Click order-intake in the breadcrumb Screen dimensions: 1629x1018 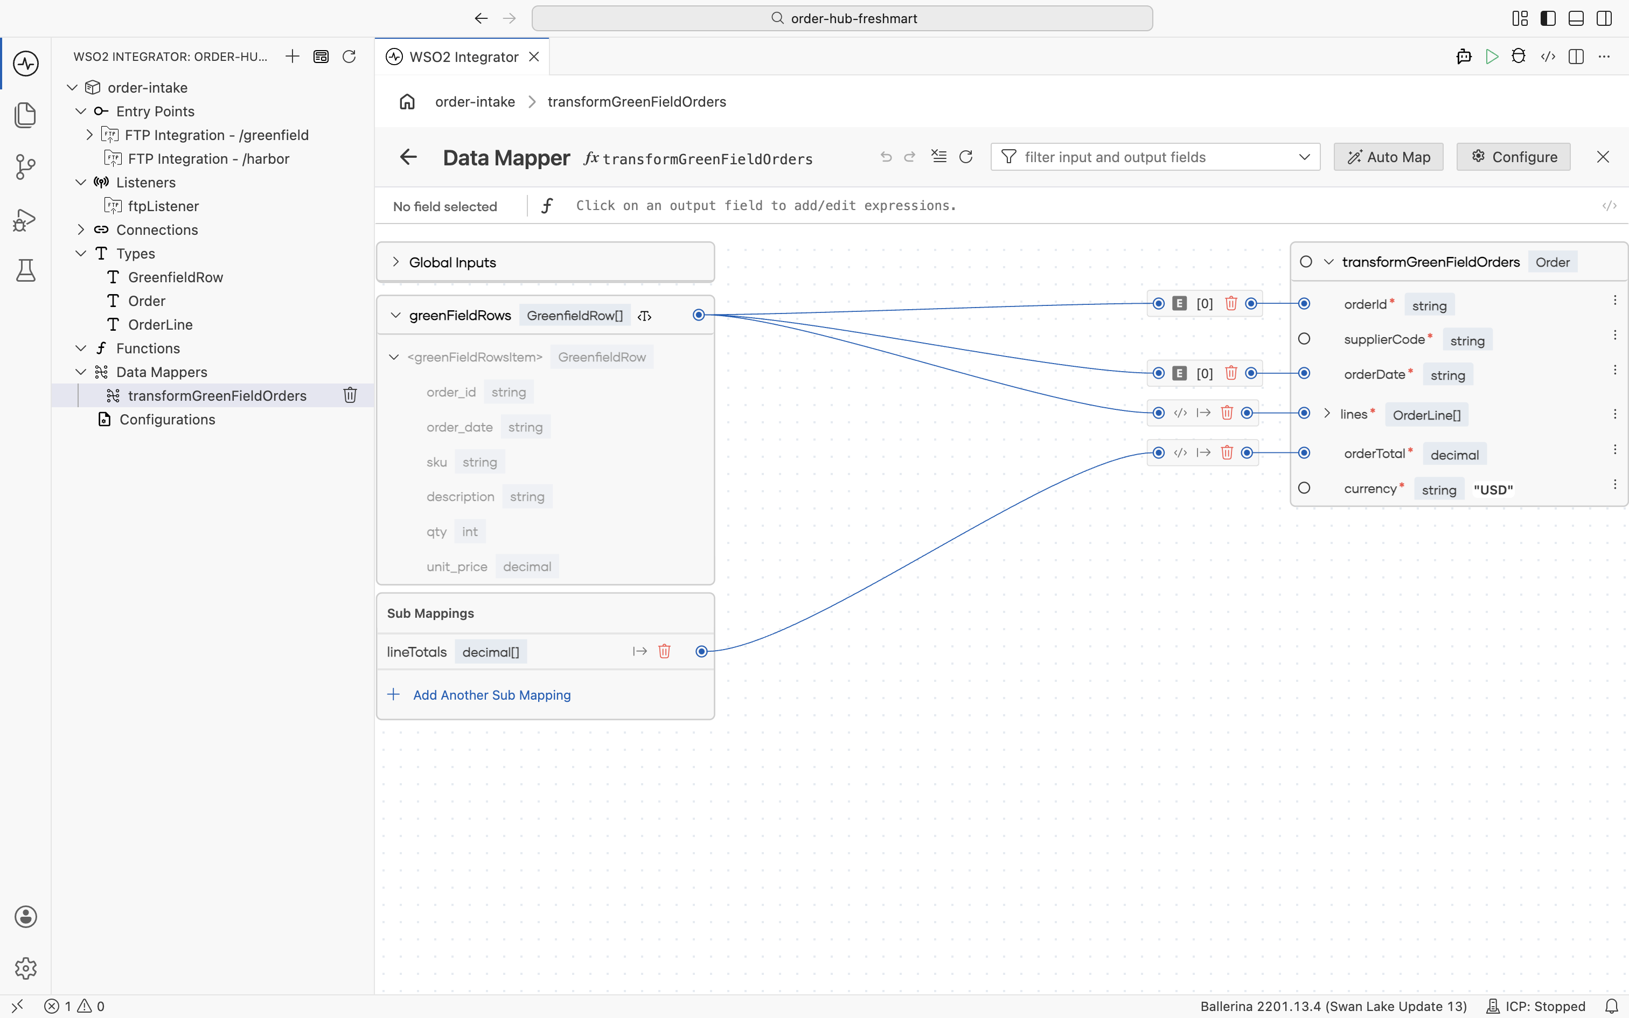click(x=475, y=102)
